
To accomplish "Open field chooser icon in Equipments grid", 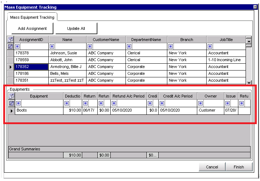I will point(12,96).
